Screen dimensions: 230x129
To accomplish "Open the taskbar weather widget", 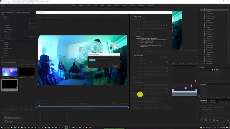I will point(206,128).
